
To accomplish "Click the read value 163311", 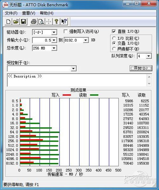I will coord(143,127).
